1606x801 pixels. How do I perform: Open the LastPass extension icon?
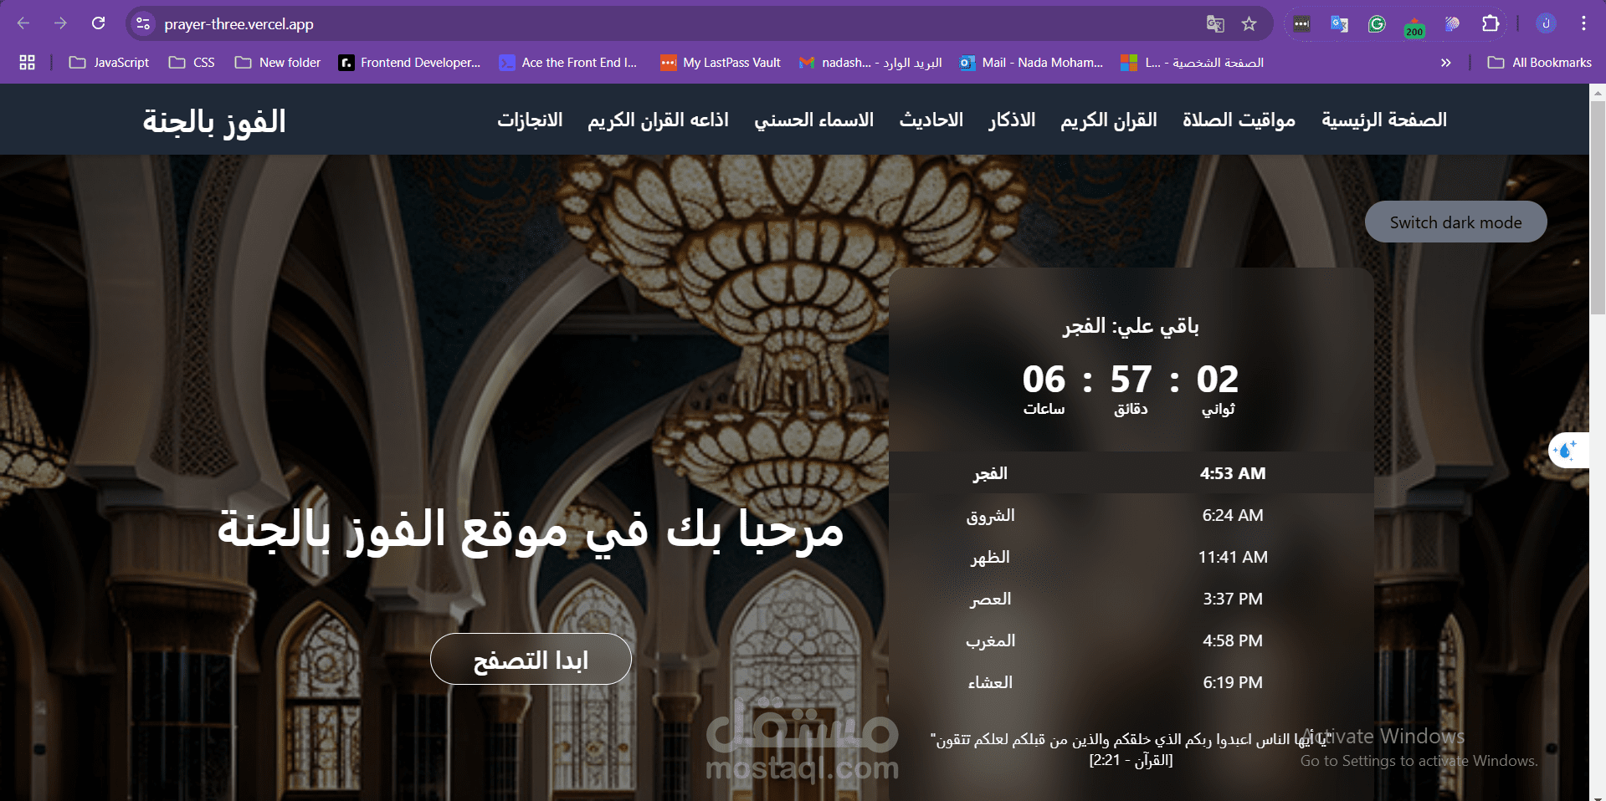1301,23
